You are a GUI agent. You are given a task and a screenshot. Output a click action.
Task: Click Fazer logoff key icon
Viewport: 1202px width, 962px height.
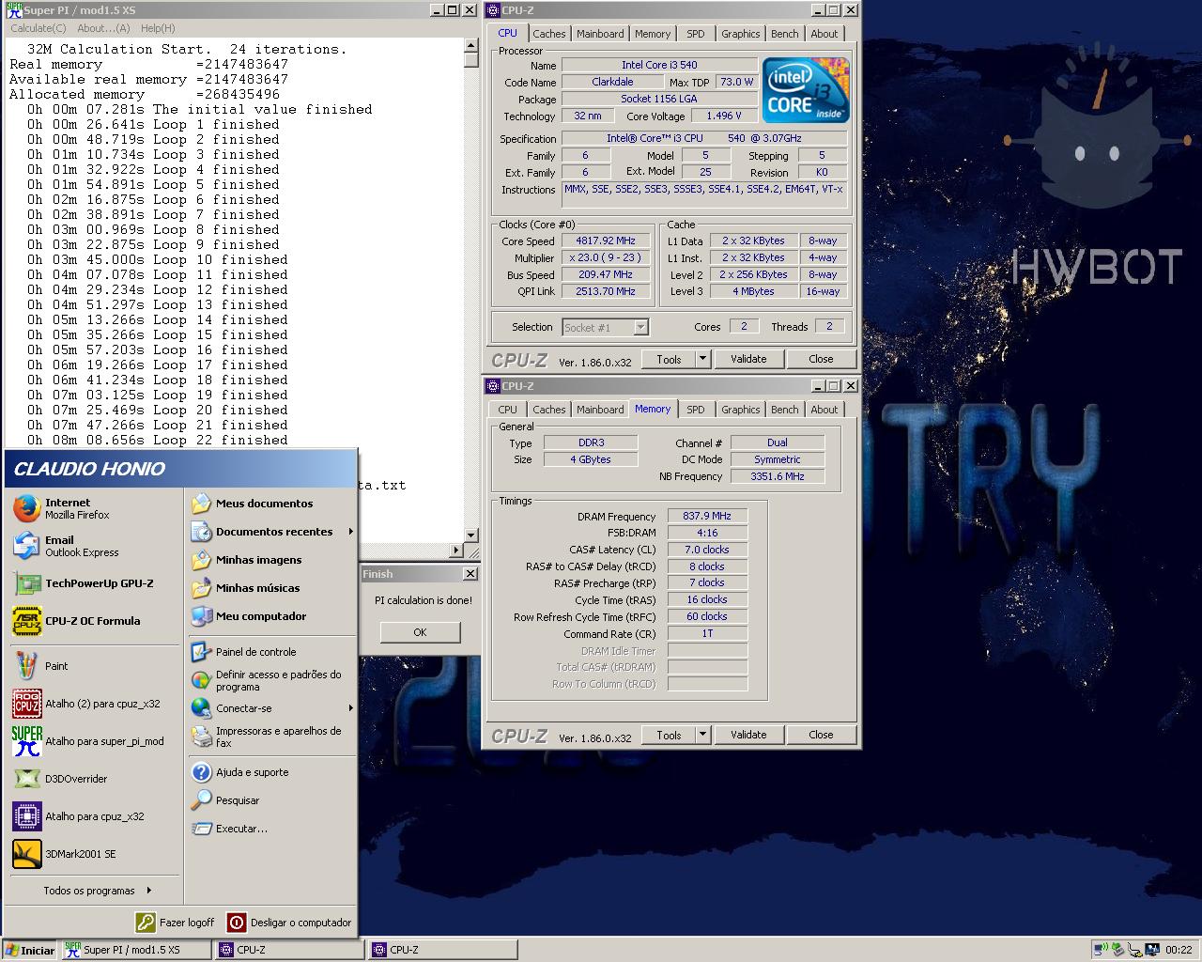click(x=145, y=923)
